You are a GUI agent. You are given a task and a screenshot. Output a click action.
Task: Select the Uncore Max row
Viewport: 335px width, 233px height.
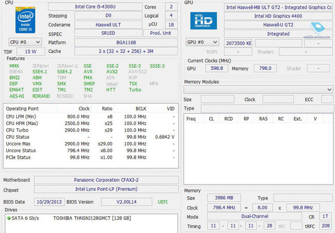coord(90,144)
